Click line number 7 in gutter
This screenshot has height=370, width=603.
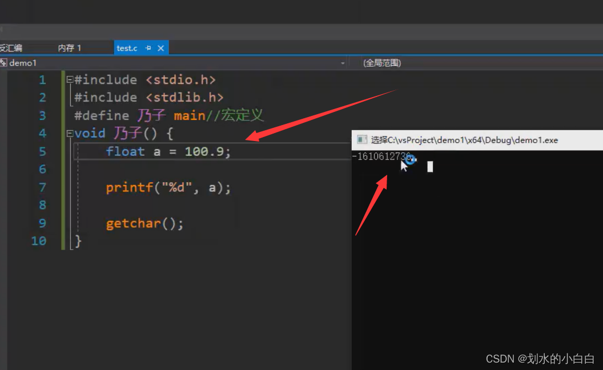click(x=42, y=188)
